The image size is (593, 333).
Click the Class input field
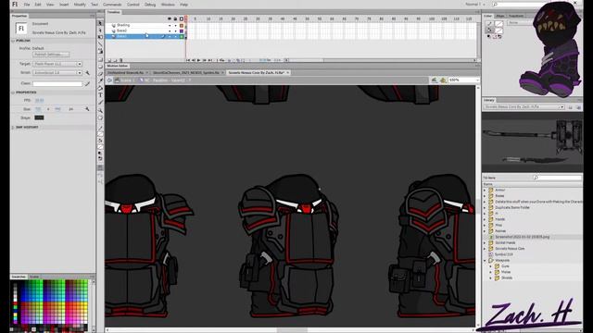pos(57,83)
